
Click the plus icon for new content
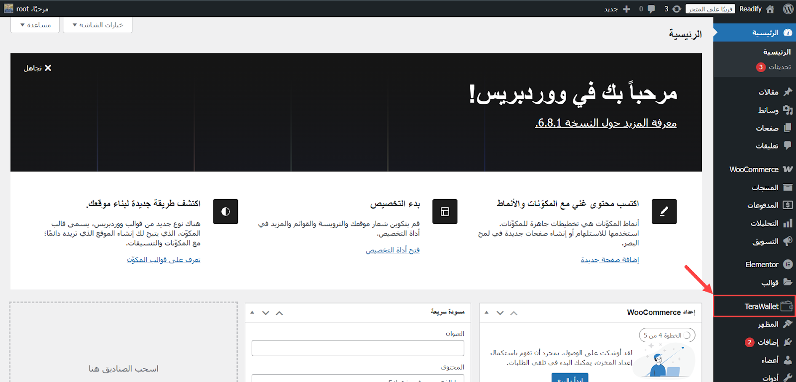(626, 9)
